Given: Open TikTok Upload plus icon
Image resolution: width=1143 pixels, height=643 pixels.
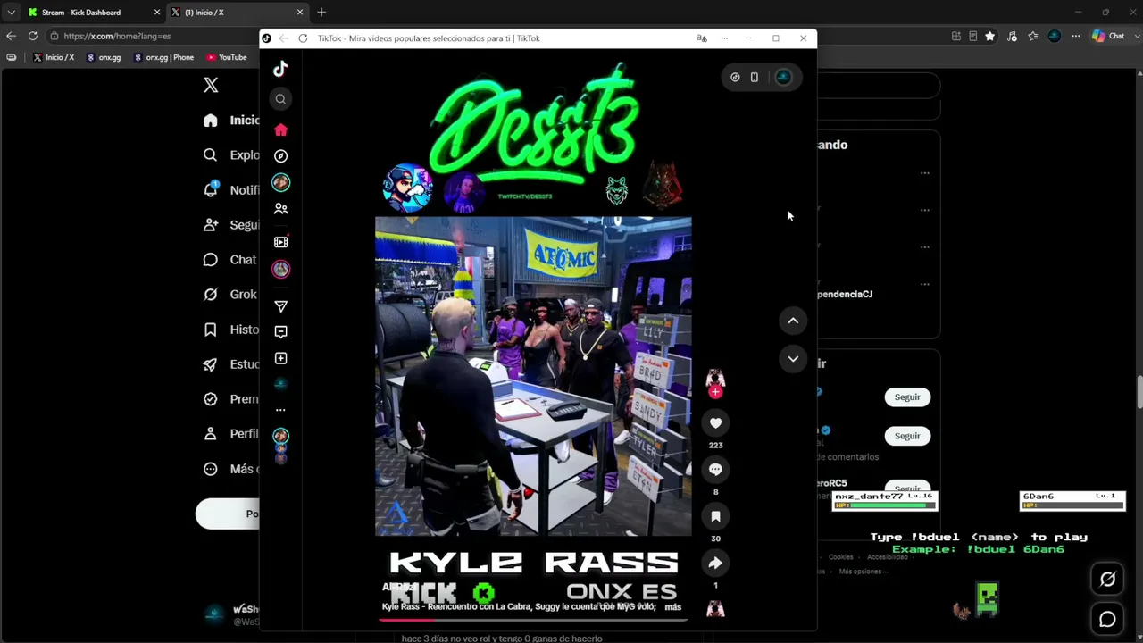Looking at the screenshot, I should 280,358.
